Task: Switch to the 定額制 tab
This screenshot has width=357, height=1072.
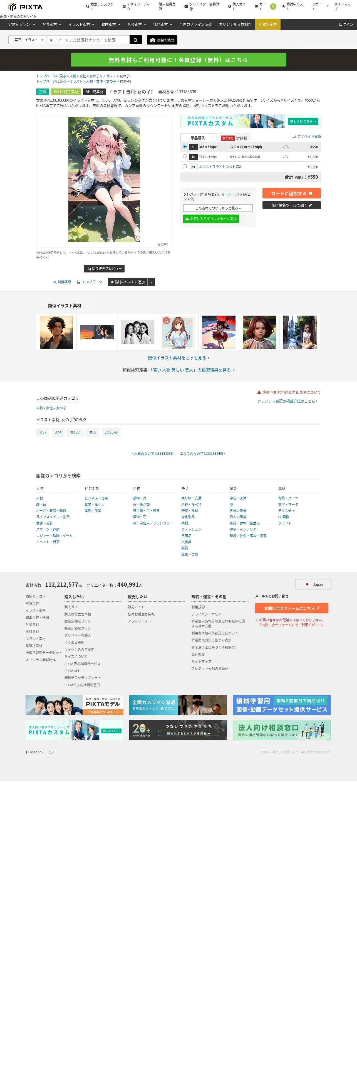Action: pyautogui.click(x=234, y=138)
